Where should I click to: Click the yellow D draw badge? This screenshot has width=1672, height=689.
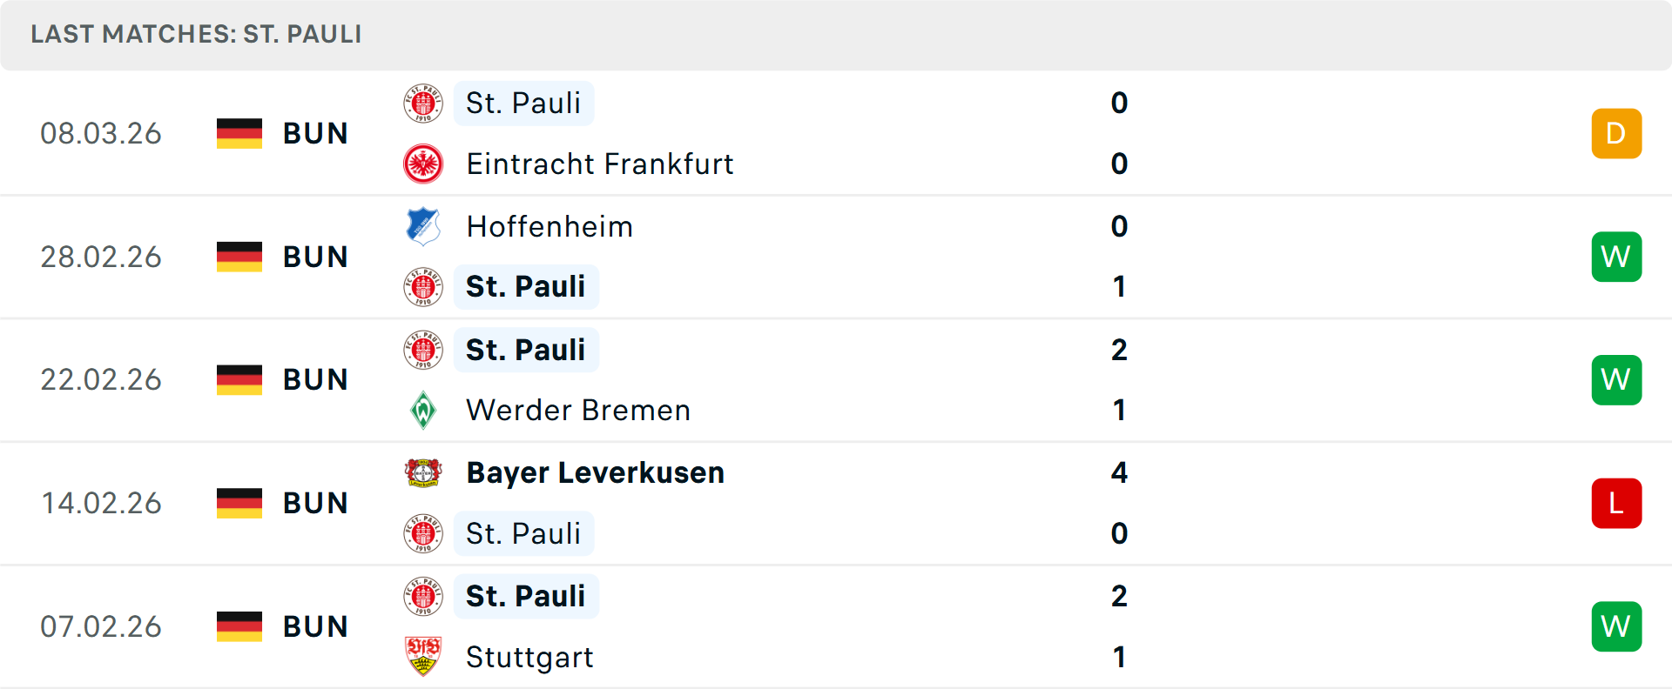[1616, 133]
